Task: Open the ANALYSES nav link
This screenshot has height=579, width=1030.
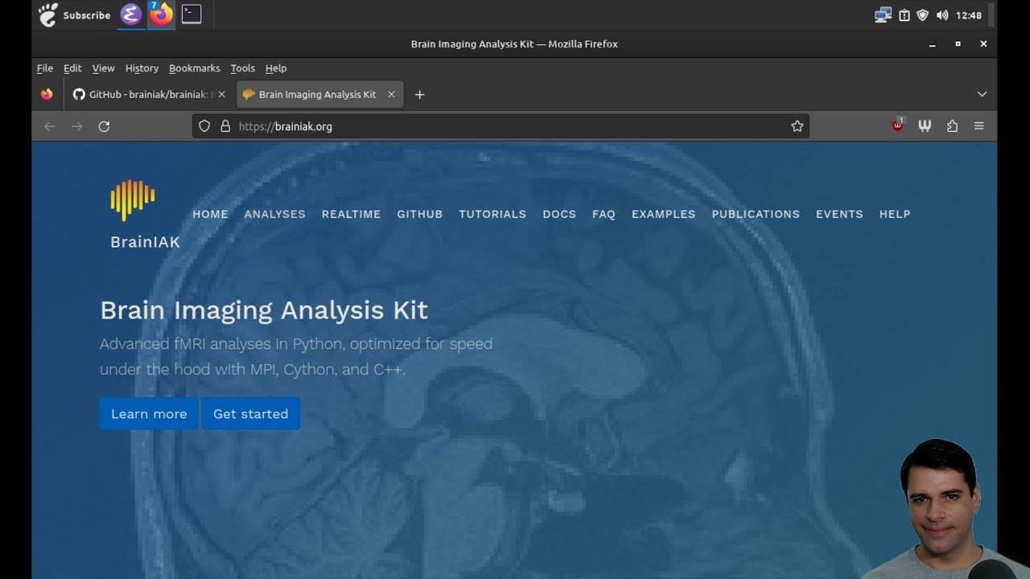Action: [x=274, y=214]
